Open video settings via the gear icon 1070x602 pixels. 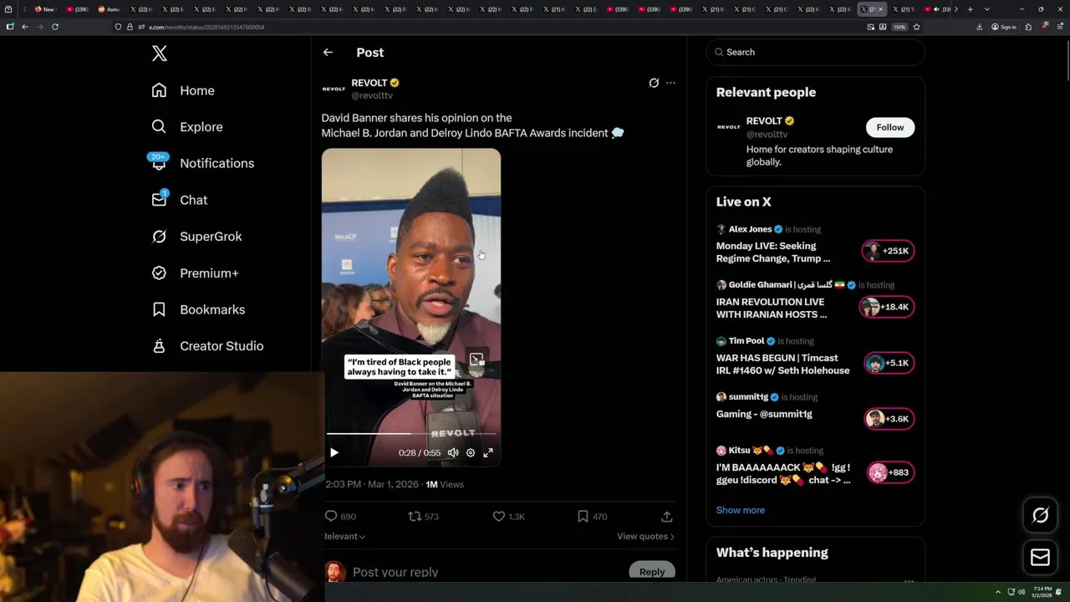pyautogui.click(x=471, y=452)
